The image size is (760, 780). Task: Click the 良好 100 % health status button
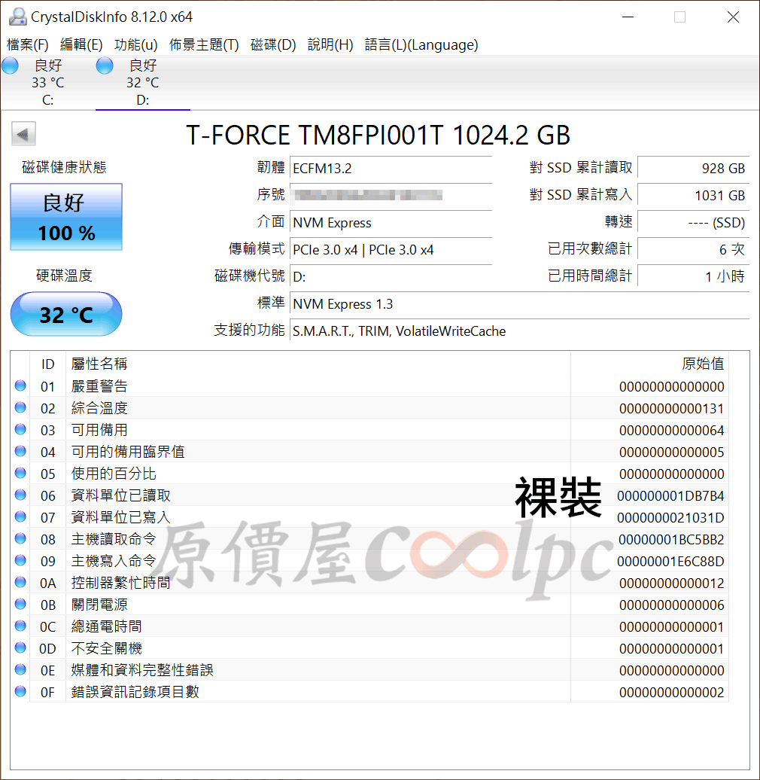[x=66, y=217]
